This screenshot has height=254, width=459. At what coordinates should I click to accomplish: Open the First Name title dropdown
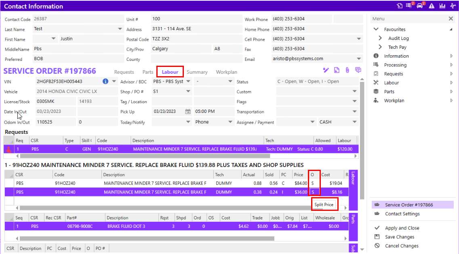(53, 39)
